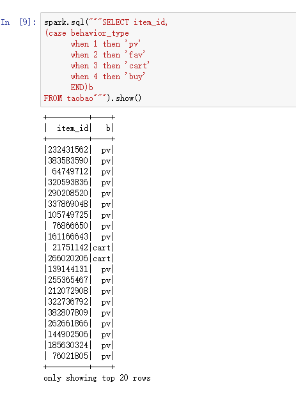
Task: Click the "when 1 then 'pv'" line
Action: tap(105, 44)
